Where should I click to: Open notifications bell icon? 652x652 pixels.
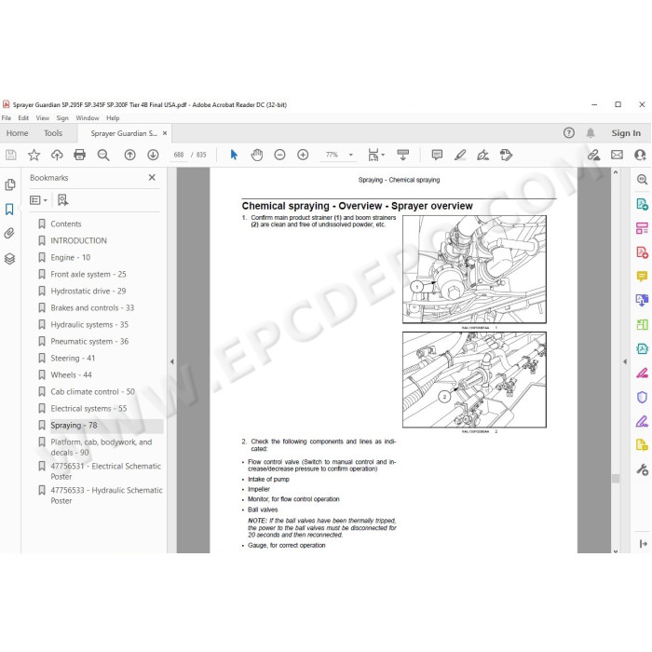(591, 133)
